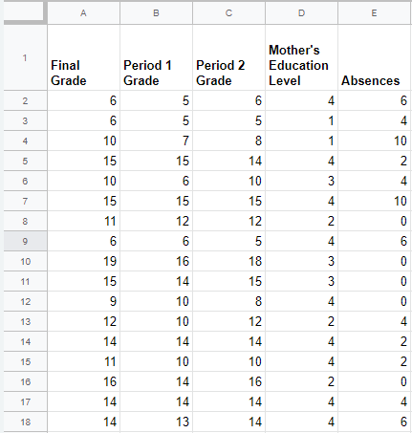This screenshot has width=412, height=433.
Task: Select highlighted row 9 header
Action: [25, 241]
